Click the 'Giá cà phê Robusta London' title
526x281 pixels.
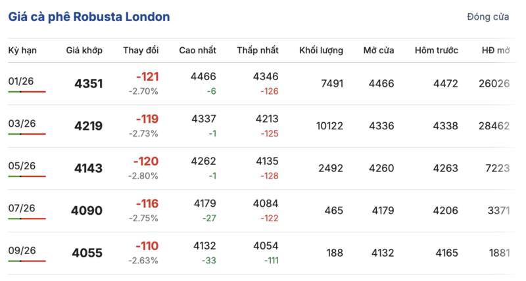89,17
